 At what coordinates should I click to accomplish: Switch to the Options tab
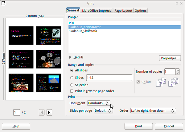(x=141, y=11)
